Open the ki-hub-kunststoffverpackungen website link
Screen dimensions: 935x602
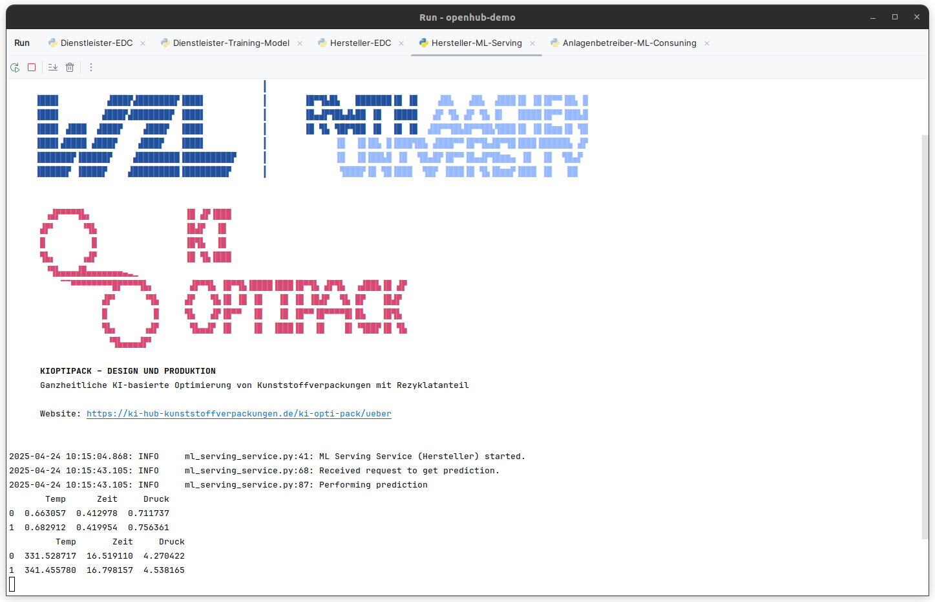(239, 414)
